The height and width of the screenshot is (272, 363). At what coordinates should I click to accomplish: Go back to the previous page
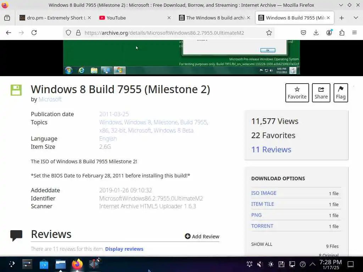pyautogui.click(x=9, y=33)
